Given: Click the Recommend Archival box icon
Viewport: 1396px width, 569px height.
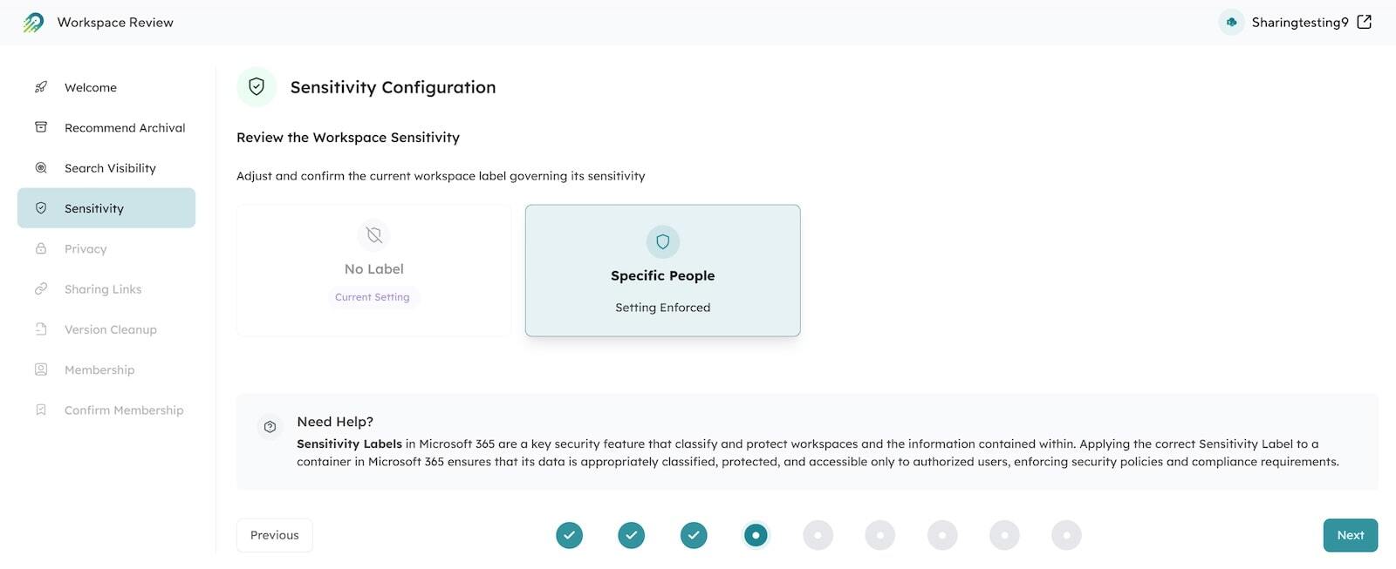Looking at the screenshot, I should [x=41, y=127].
